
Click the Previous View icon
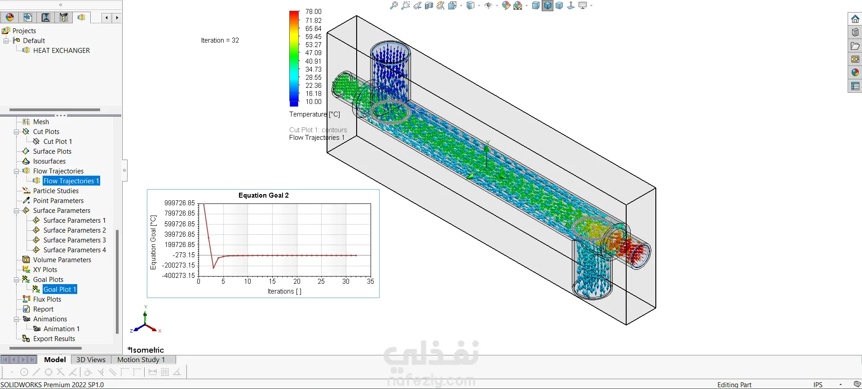pyautogui.click(x=417, y=5)
